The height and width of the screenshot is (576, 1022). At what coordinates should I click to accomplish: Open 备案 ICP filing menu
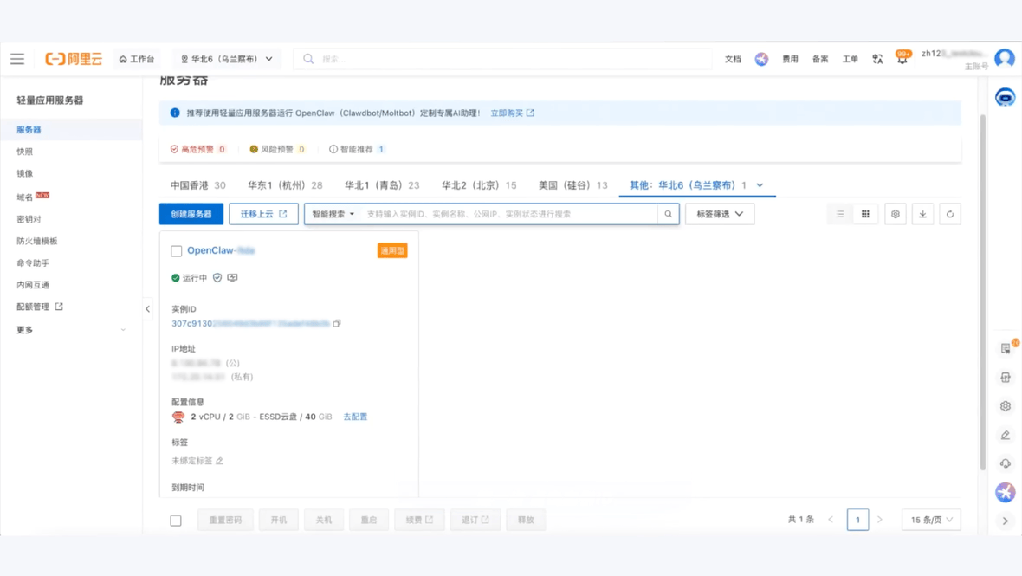point(820,59)
